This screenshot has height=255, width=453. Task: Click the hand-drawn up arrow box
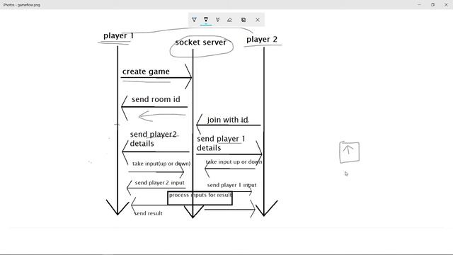coord(349,152)
